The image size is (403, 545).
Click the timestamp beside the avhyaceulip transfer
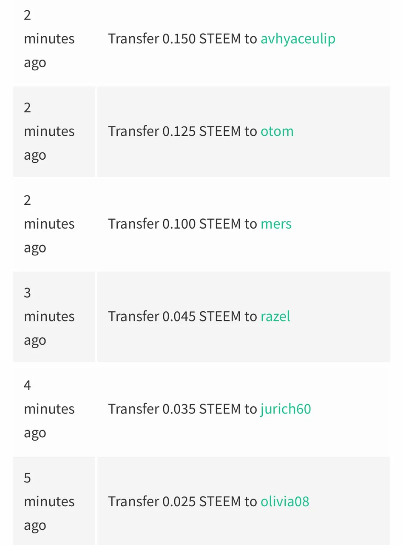tap(49, 39)
